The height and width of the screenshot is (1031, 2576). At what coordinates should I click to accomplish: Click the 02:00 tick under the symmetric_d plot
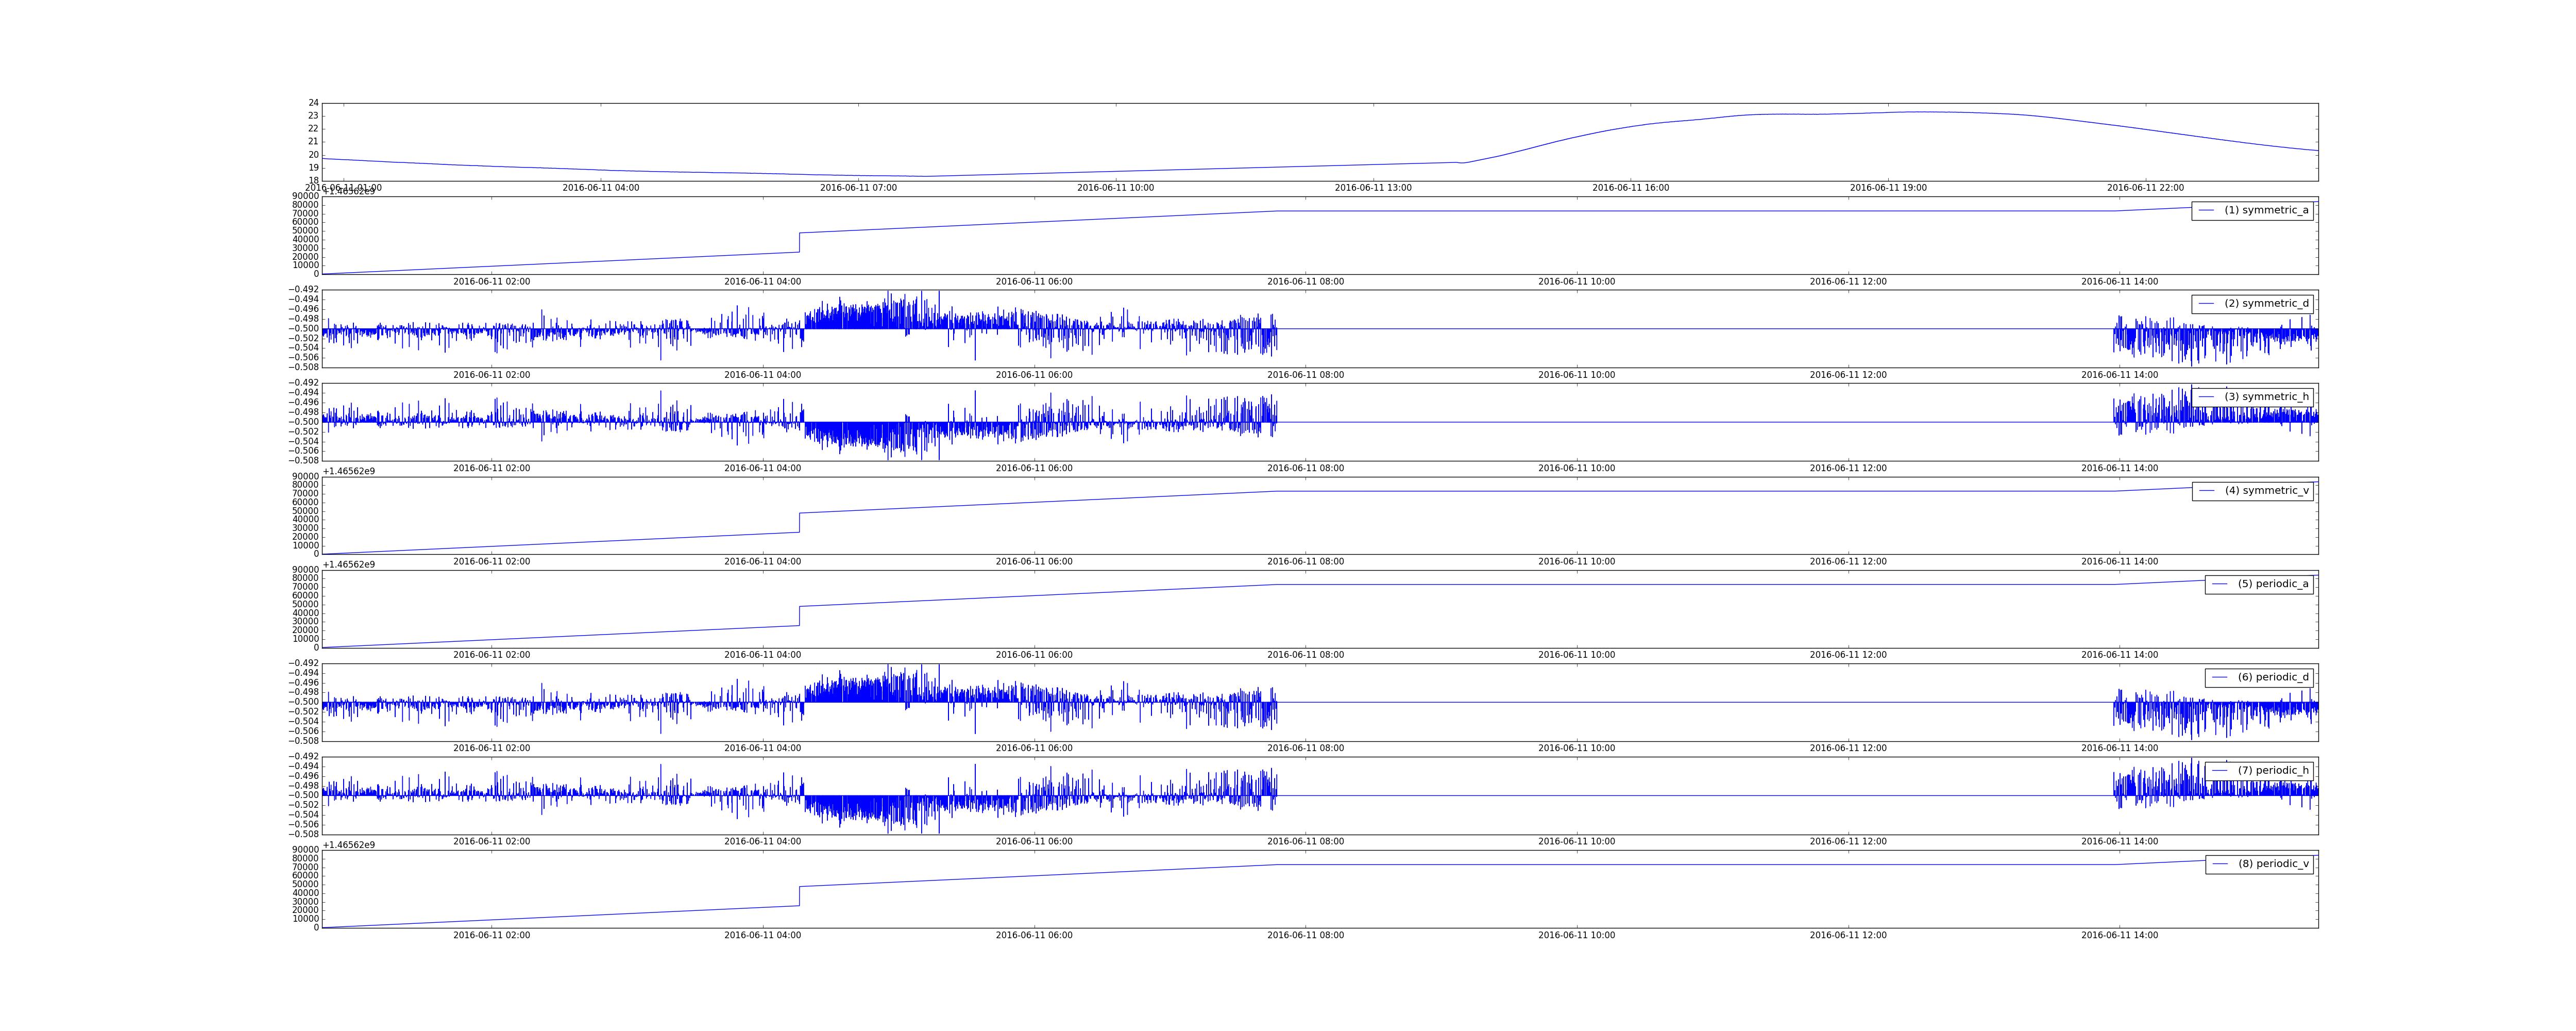click(x=492, y=374)
